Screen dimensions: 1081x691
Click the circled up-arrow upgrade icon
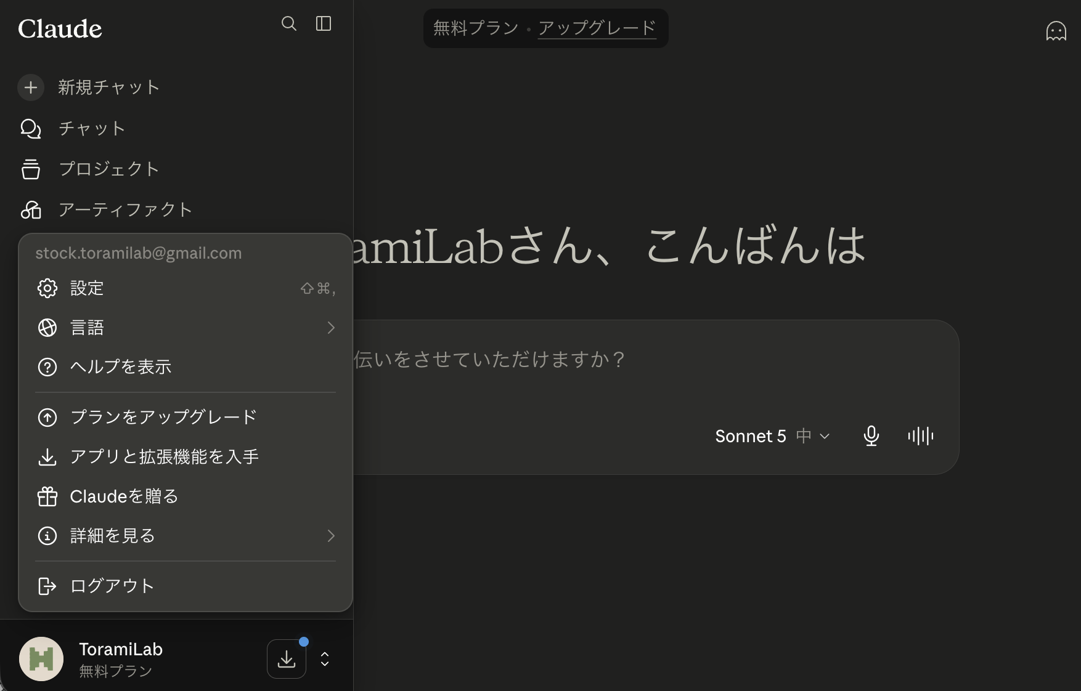tap(47, 418)
